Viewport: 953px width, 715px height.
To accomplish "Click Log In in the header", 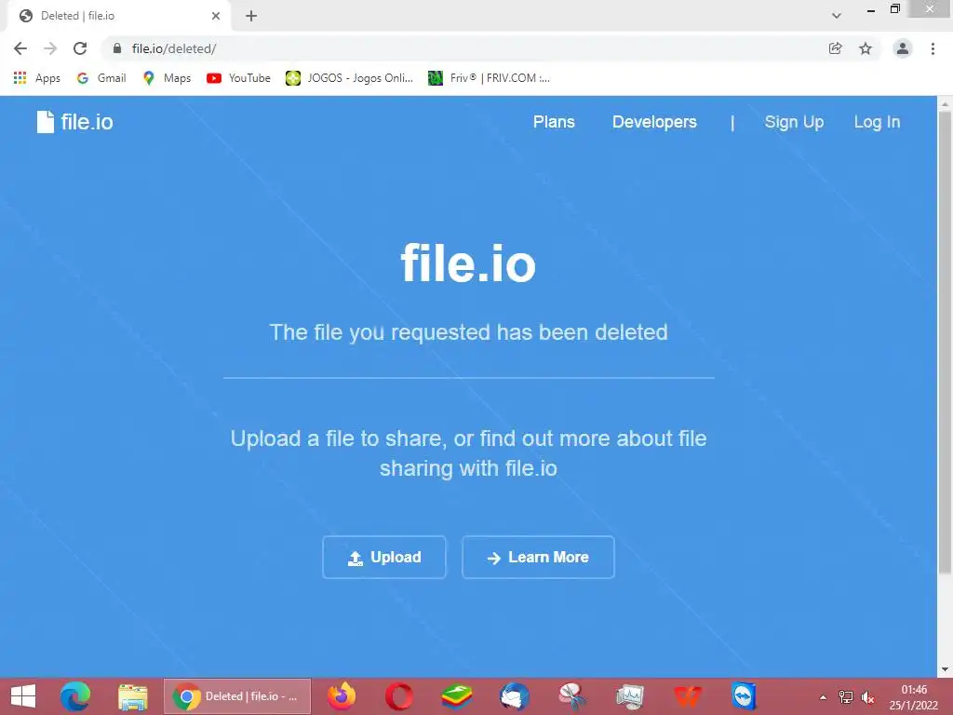I will (877, 122).
